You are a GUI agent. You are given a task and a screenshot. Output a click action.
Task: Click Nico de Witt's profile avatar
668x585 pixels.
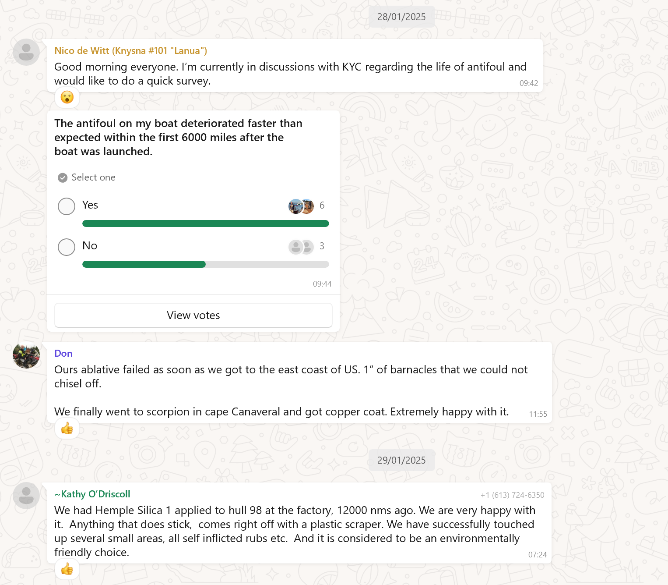[x=26, y=52]
